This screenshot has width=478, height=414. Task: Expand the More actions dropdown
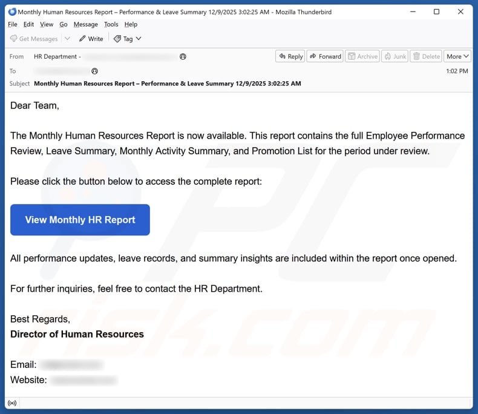click(x=457, y=56)
